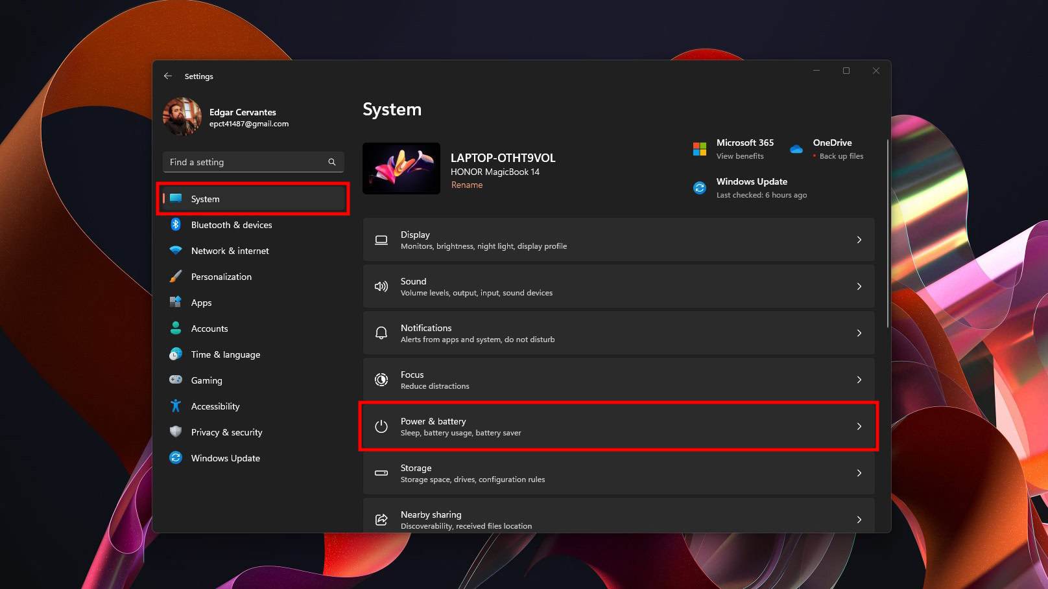This screenshot has height=589, width=1048.
Task: Click the Accessibility figure icon
Action: tap(175, 406)
